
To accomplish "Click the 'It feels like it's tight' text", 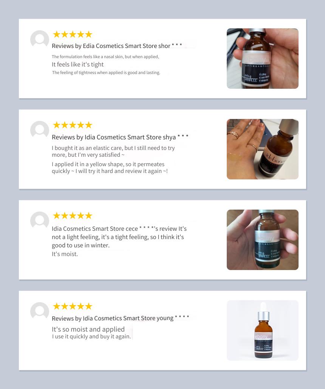I will (78, 65).
